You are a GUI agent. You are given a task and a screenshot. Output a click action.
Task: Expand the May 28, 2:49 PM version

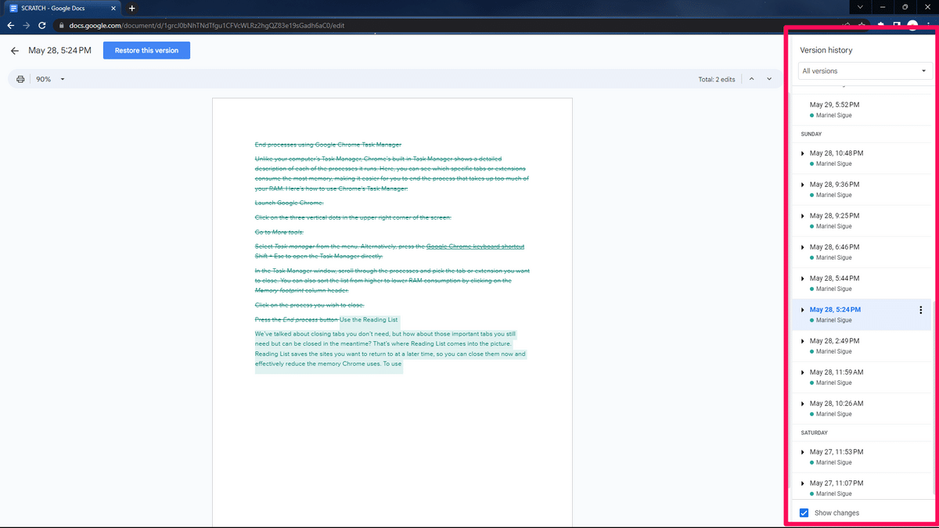point(803,341)
